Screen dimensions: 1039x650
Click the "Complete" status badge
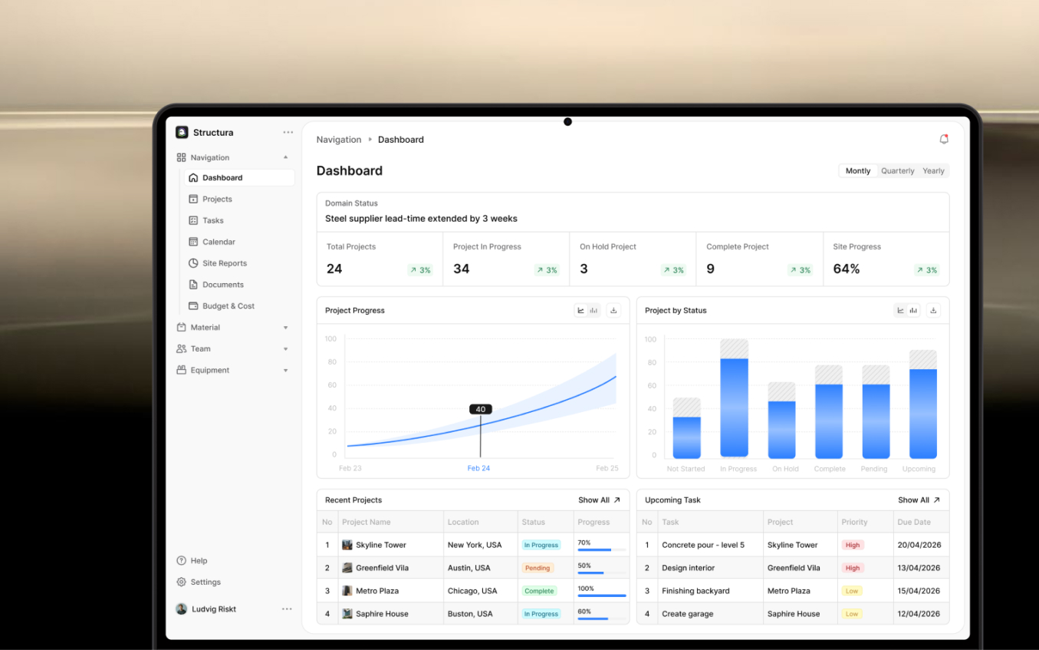click(539, 591)
